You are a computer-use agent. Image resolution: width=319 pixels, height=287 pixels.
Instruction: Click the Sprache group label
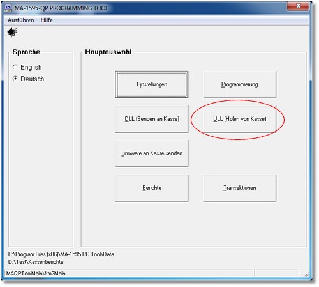[x=26, y=52]
